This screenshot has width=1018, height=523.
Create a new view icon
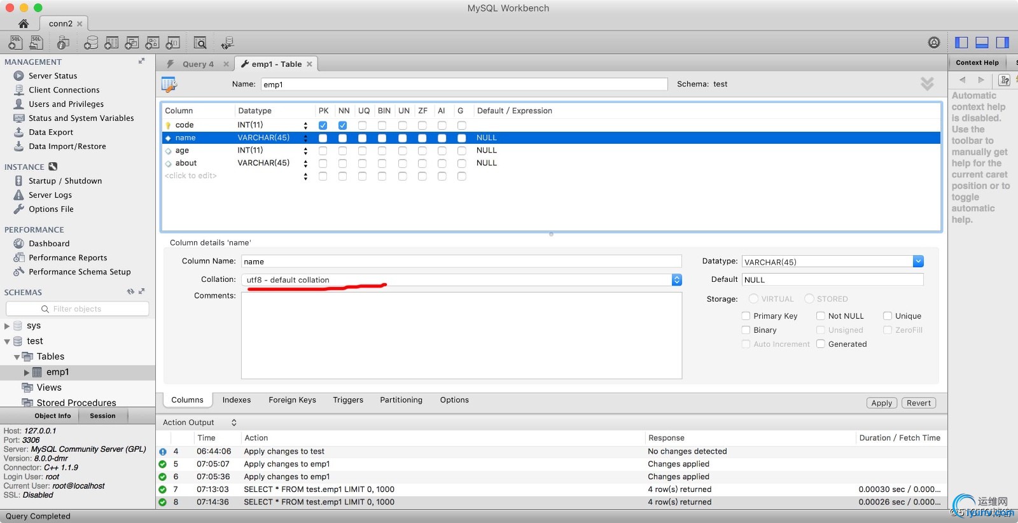[x=132, y=43]
